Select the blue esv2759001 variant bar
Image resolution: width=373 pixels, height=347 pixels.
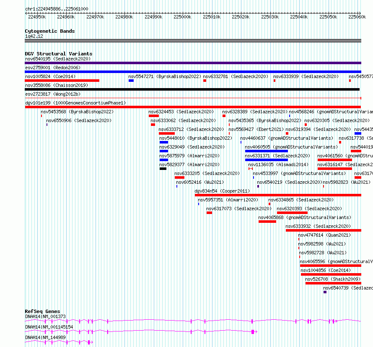[193, 72]
